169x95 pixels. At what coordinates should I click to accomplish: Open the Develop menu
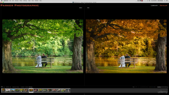[x=17, y=1]
